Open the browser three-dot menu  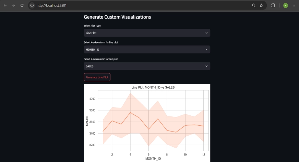tap(294, 5)
